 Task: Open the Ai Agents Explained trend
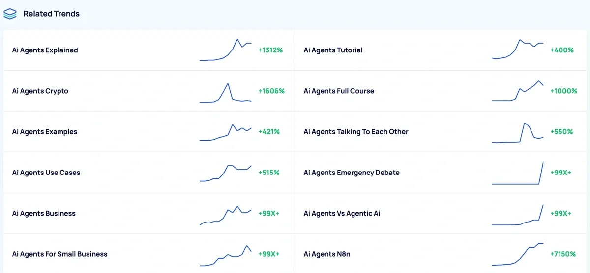pos(45,50)
